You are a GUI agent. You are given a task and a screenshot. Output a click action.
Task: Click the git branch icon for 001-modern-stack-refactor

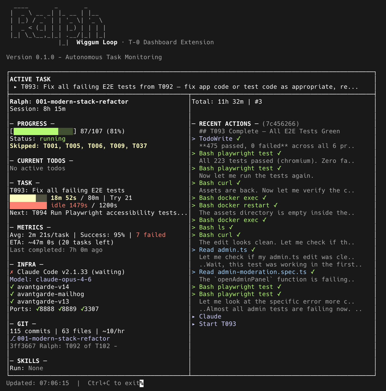pos(13,339)
